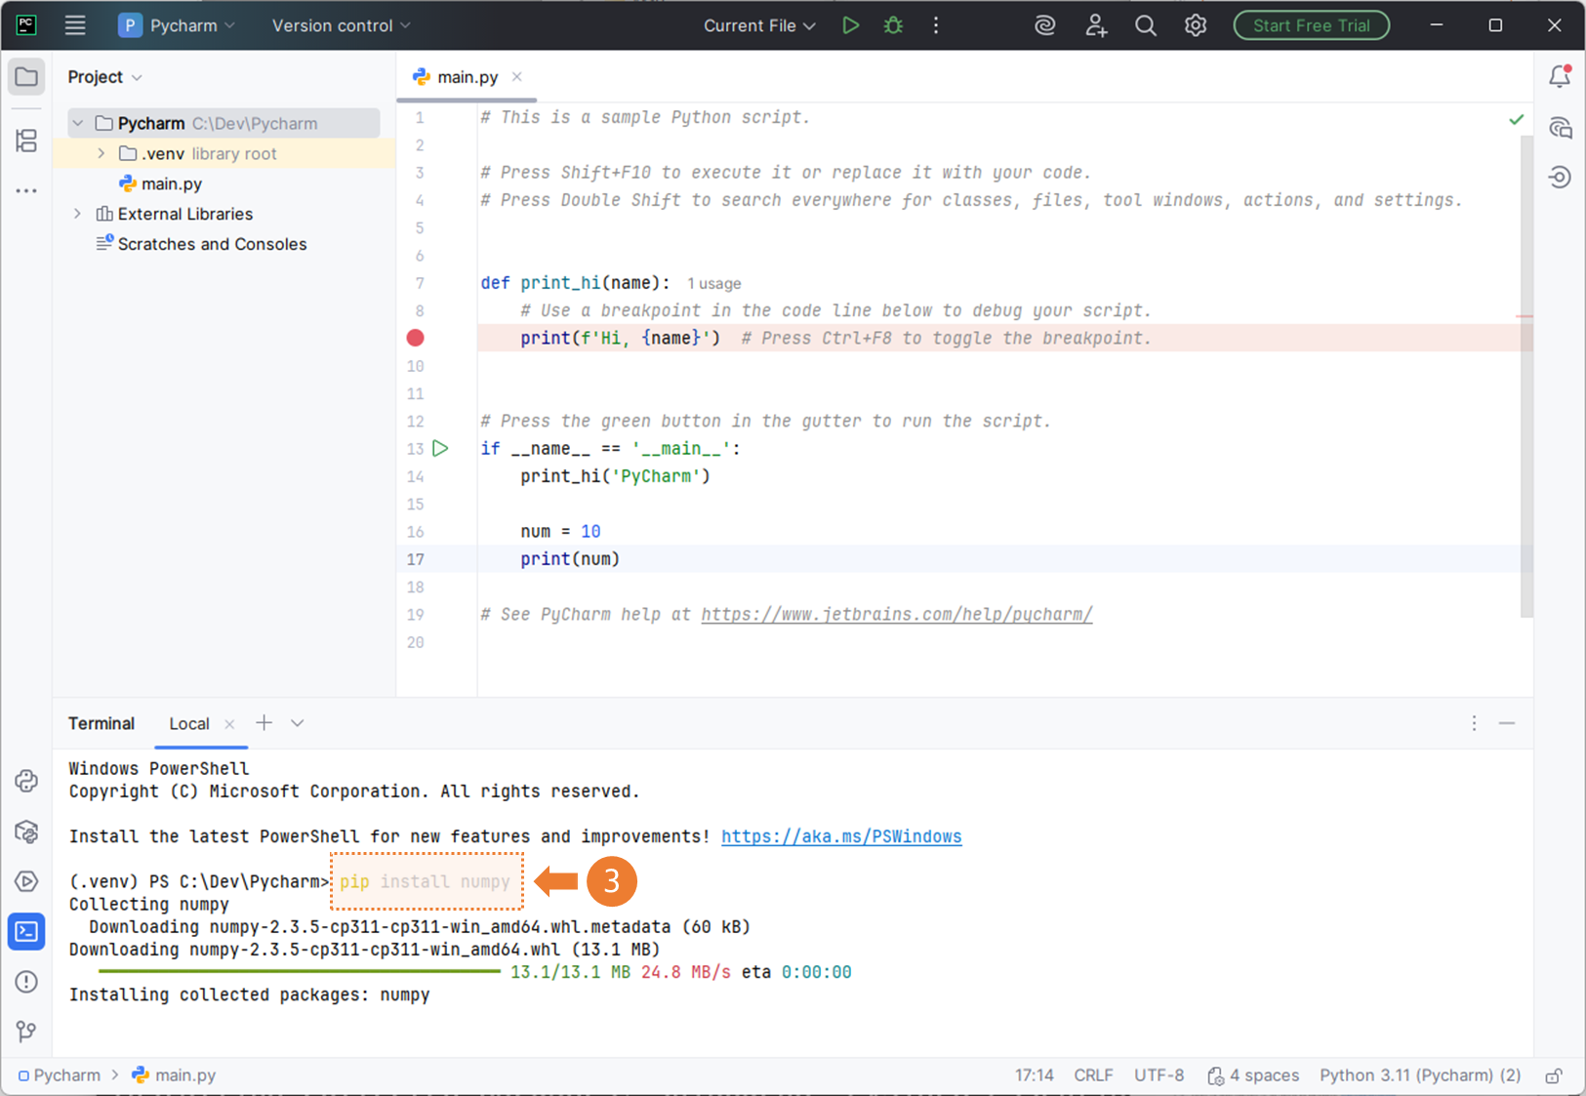Viewport: 1586px width, 1096px height.
Task: Click Start Free Trial button
Action: click(x=1311, y=25)
